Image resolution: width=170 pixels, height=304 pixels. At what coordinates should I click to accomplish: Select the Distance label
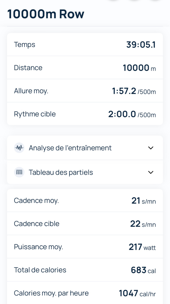(x=28, y=68)
